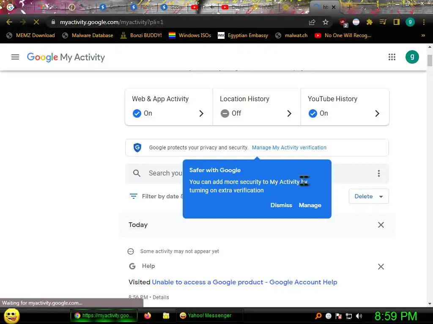433x324 pixels.
Task: Open the search bar more options menu
Action: pos(379,173)
